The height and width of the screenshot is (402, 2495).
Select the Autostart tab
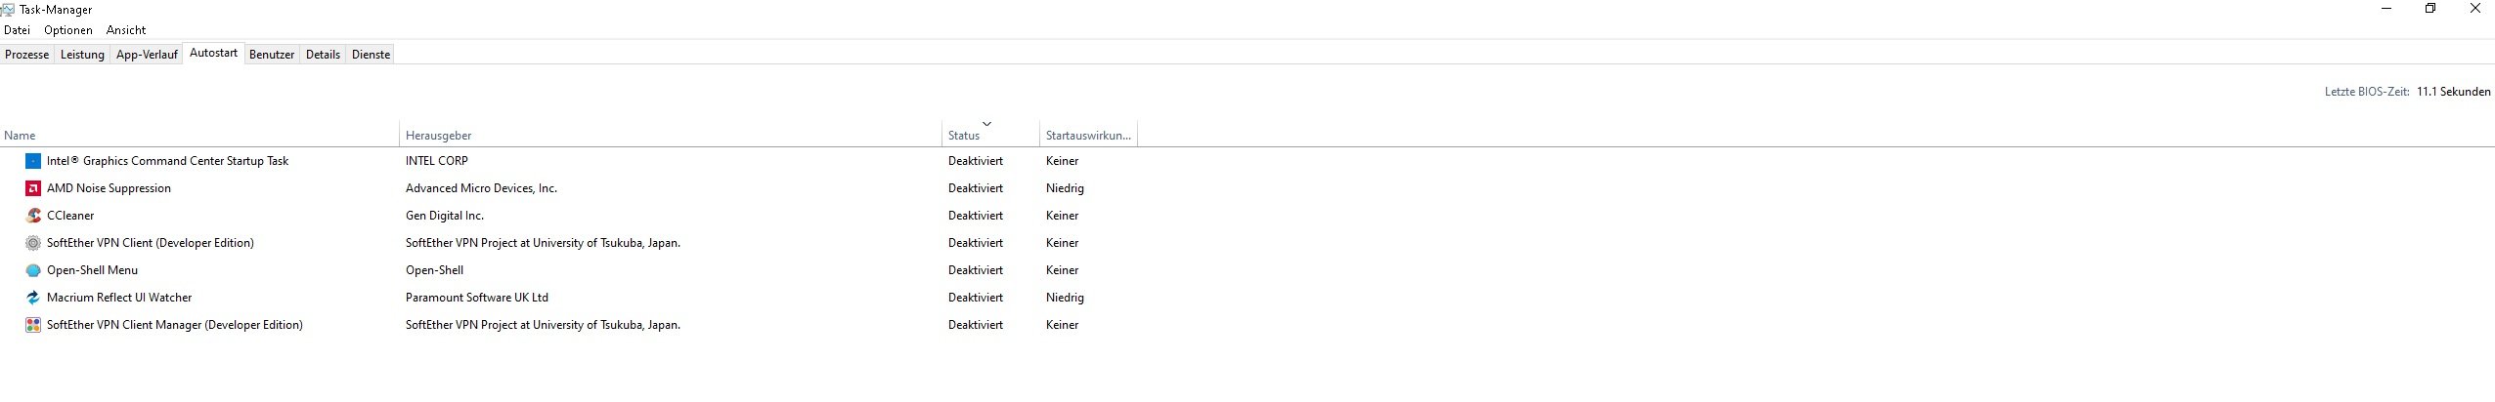click(x=213, y=53)
